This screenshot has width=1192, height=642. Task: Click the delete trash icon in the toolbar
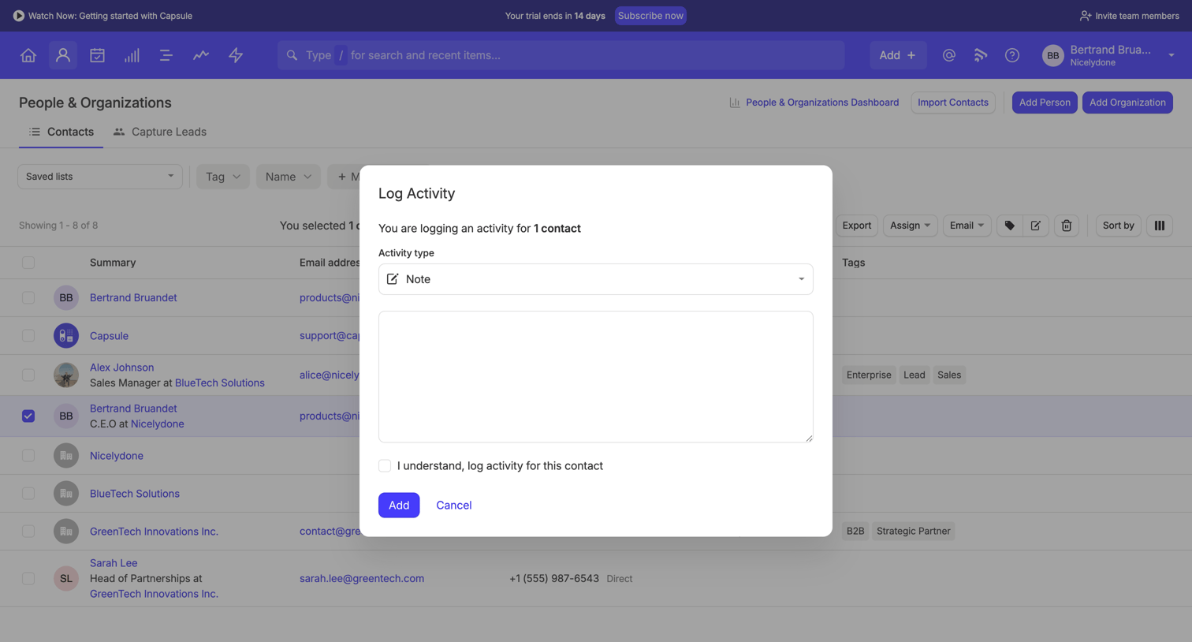click(1067, 226)
